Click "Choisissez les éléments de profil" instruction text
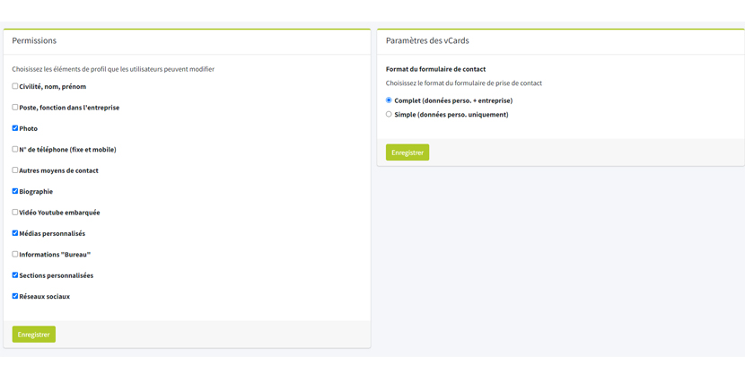The width and height of the screenshot is (745, 383). coord(113,69)
